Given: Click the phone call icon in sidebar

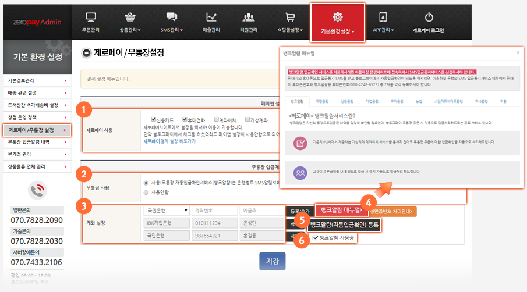Looking at the screenshot, I should (37, 190).
